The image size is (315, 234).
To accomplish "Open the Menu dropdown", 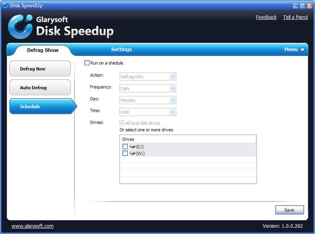I will click(295, 49).
